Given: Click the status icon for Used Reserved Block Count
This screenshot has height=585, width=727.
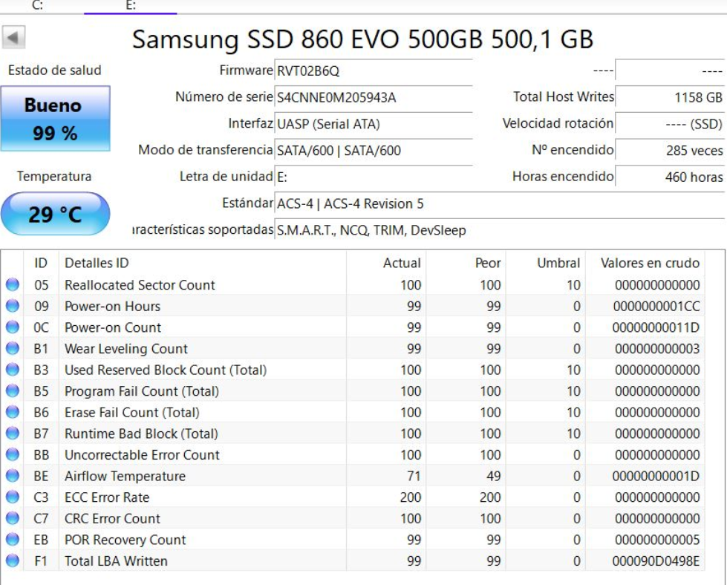Looking at the screenshot, I should click(13, 370).
